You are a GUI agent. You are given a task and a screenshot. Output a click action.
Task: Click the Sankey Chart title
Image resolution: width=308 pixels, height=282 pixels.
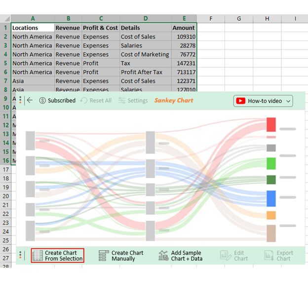coord(174,100)
